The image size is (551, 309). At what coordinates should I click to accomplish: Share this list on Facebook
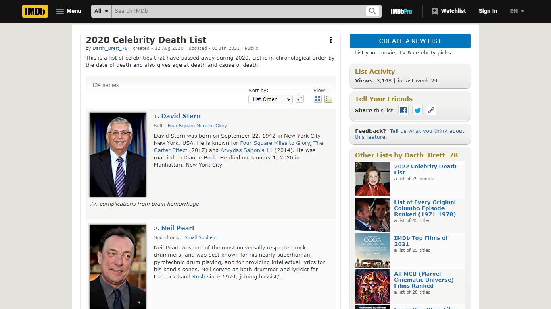click(403, 110)
